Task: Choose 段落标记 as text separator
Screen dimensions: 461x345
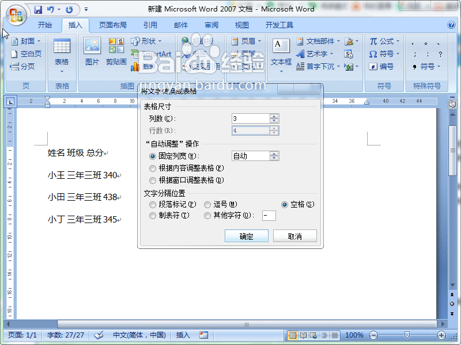Action: tap(153, 204)
